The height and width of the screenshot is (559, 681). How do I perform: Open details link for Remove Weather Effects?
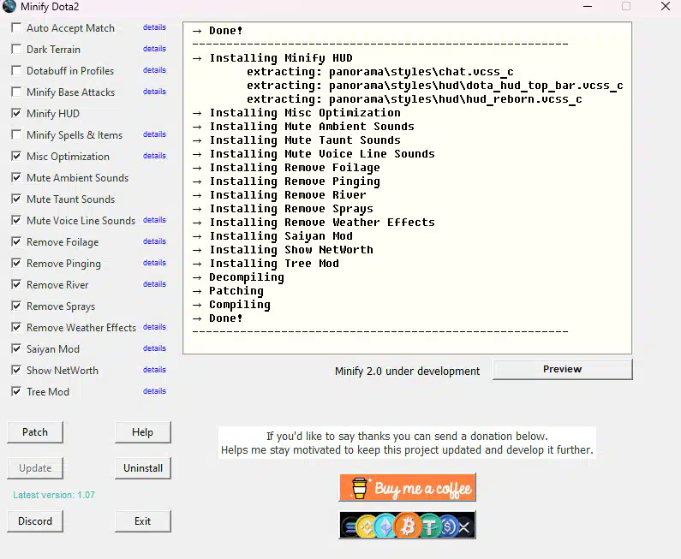coord(154,327)
